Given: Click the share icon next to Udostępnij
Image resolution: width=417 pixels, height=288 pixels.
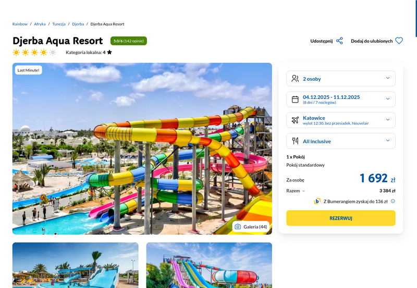Looking at the screenshot, I should (339, 41).
